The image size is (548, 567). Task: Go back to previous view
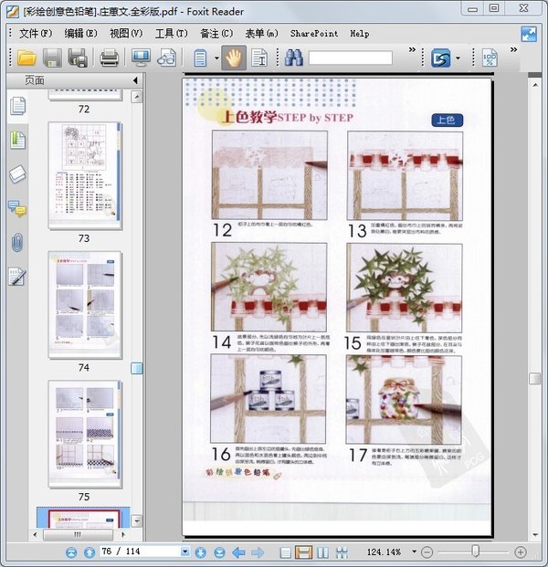click(x=238, y=552)
